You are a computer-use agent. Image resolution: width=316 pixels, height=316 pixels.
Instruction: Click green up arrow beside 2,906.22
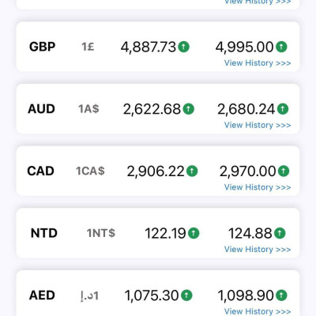pyautogui.click(x=192, y=171)
